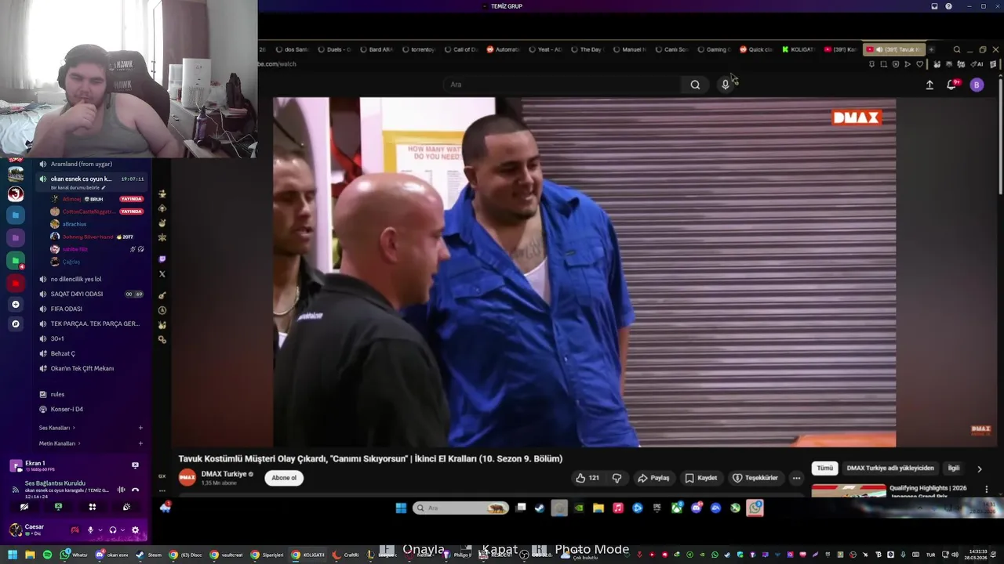1004x564 pixels.
Task: Add a channel to Metin Kanalları
Action: tap(140, 443)
